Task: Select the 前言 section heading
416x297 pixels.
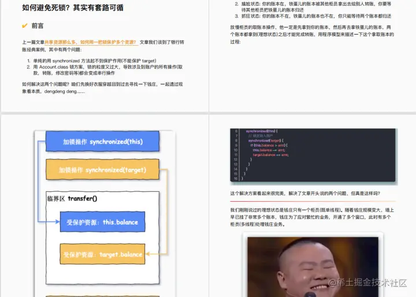Action: (38, 26)
